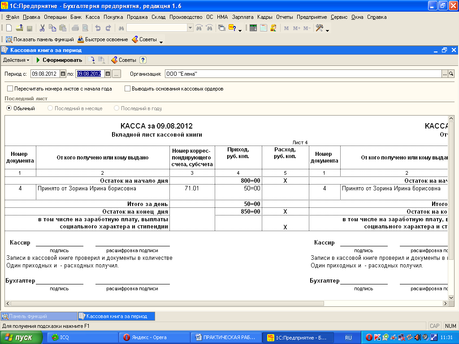This screenshot has height=344, width=459.
Task: Select the Последний в месяце radio button
Action: [50, 108]
